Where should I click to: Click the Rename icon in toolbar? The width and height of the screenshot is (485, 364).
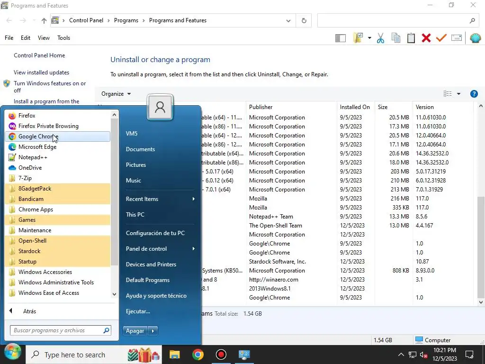point(457,38)
